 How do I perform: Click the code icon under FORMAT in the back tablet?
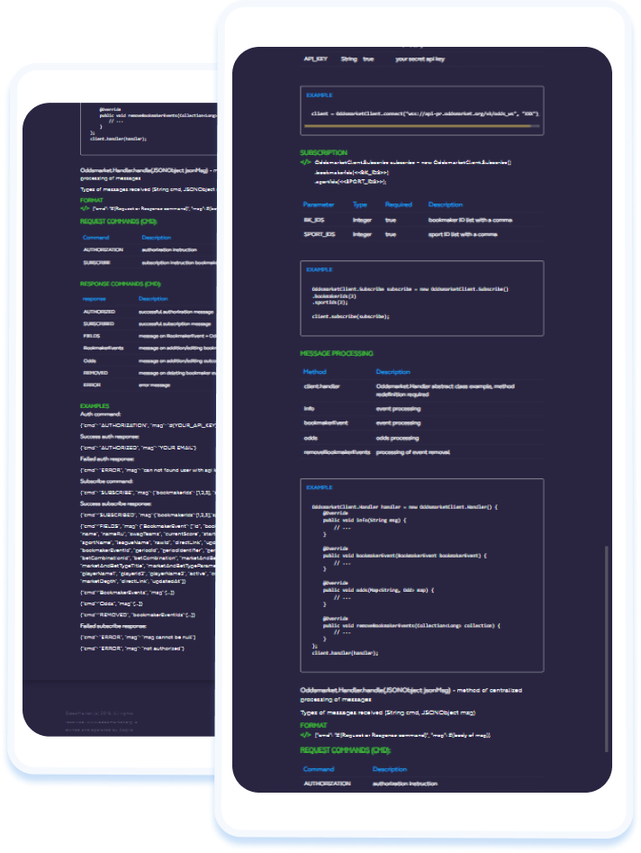click(85, 208)
